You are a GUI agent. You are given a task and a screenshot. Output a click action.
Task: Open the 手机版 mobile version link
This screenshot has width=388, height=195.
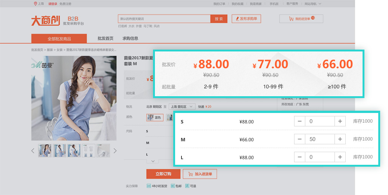tap(274, 4)
